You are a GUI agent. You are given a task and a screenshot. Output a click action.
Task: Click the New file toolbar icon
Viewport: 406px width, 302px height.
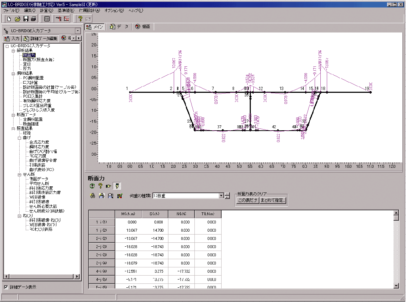click(x=9, y=19)
